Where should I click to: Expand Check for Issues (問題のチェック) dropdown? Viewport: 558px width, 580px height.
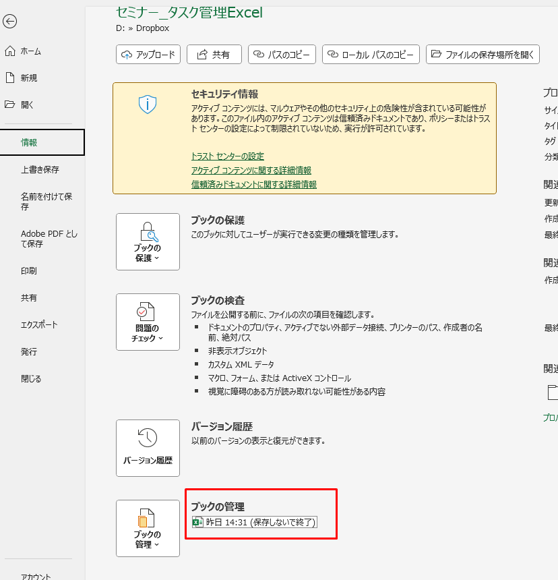point(148,322)
